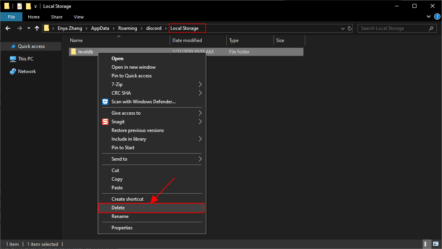Viewport: 442px width, 249px height.
Task: Click the Up directory arrow
Action: pos(37,28)
